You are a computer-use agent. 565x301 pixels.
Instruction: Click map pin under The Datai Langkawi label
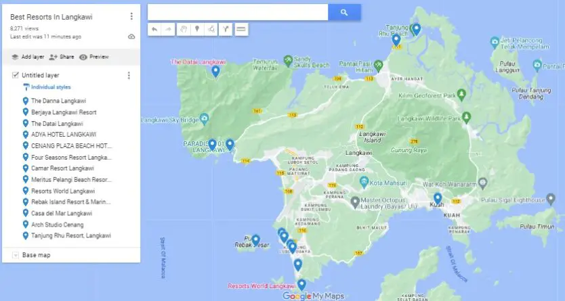[x=215, y=71]
